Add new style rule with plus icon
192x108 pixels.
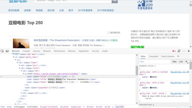coord(186,62)
